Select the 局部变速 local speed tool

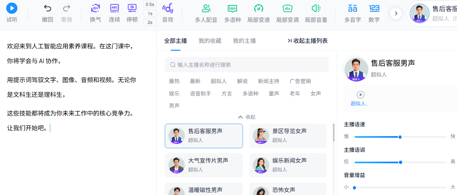(x=259, y=9)
